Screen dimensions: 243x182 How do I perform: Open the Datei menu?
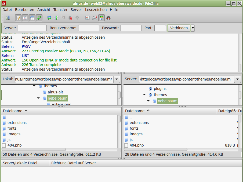(7, 10)
